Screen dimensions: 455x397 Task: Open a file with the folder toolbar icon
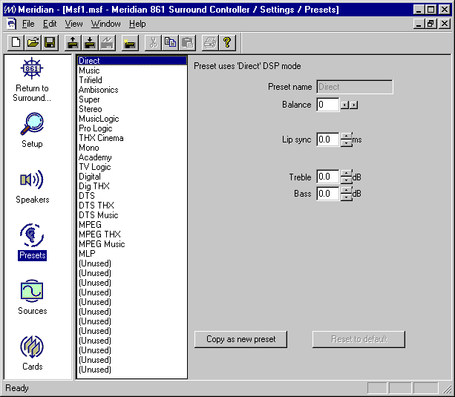point(33,43)
